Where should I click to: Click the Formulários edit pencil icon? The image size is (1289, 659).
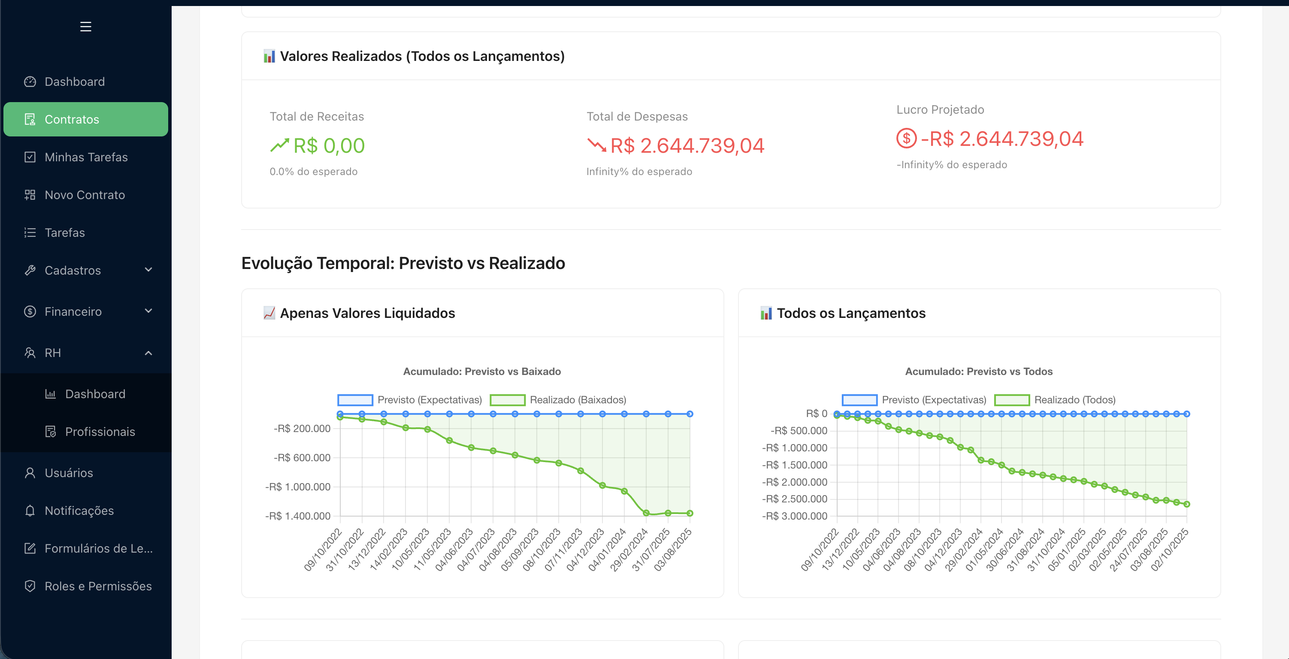(30, 548)
